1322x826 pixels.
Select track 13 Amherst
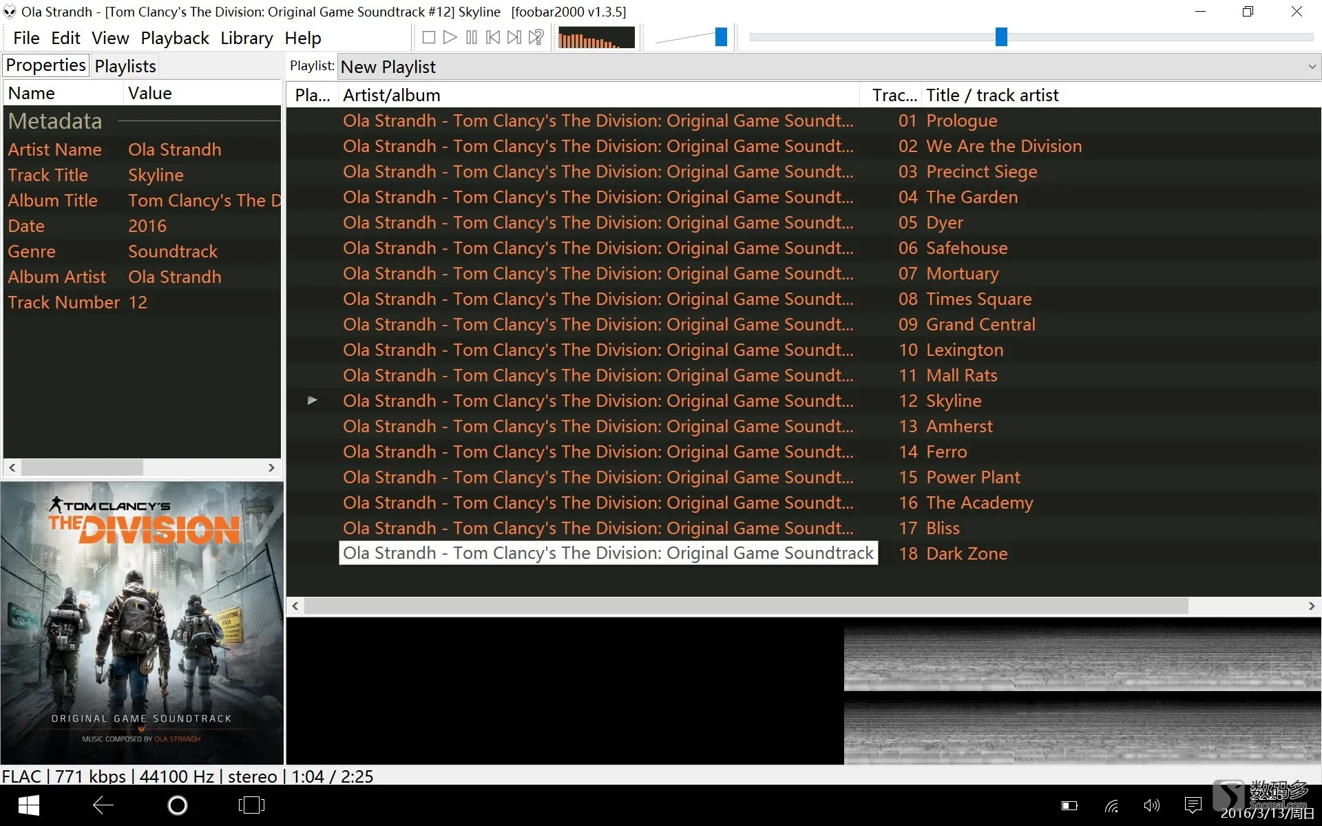point(804,426)
